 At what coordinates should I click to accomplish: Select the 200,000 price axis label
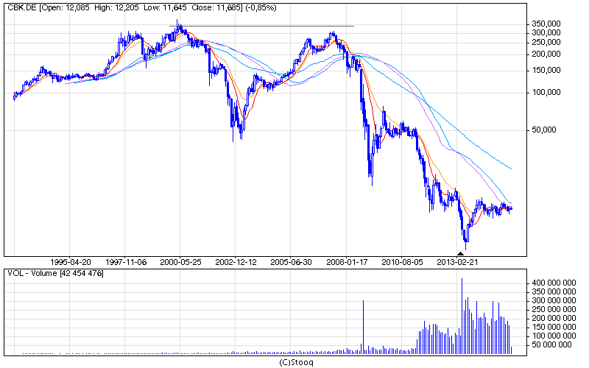pos(546,54)
